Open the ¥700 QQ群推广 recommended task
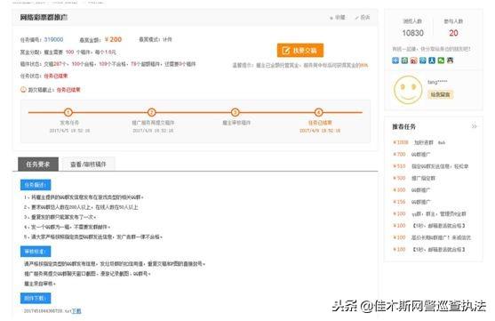Screen dimensions: 495x321 pyautogui.click(x=411, y=154)
